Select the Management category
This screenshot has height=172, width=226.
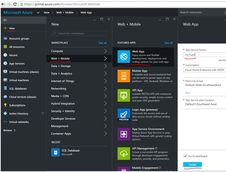pos(79,126)
